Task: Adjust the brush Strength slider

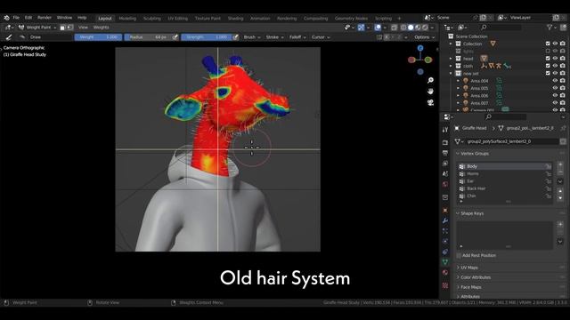Action: pyautogui.click(x=206, y=37)
